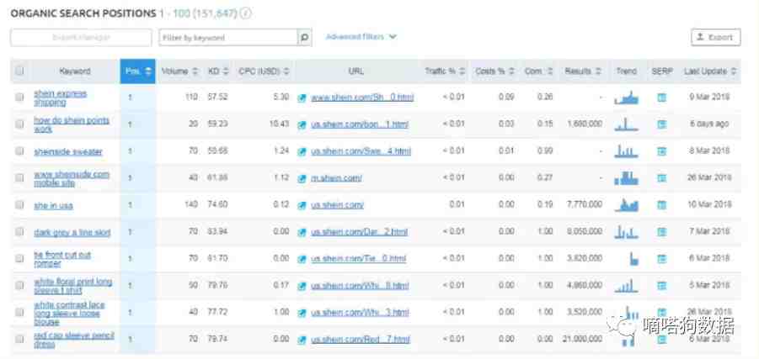
Task: Open keyword link red cap sleeve pencil dress
Action: pyautogui.click(x=73, y=340)
